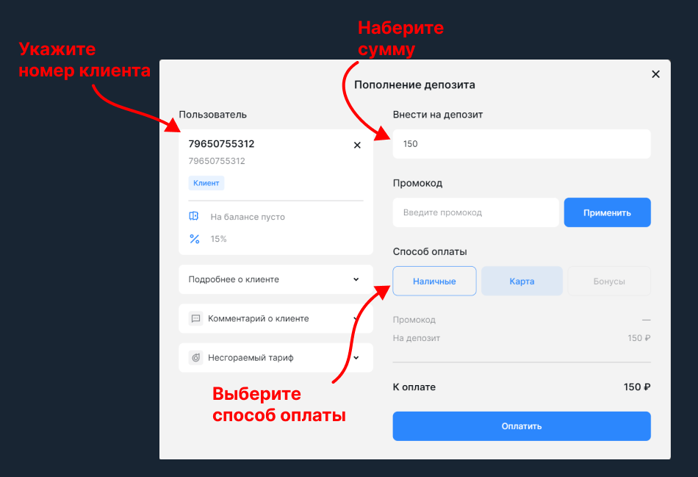Remove selected user 79650755312
Viewport: 698px width, 477px height.
coord(357,146)
